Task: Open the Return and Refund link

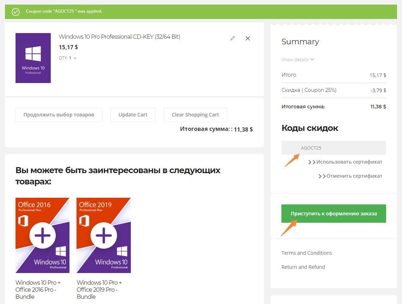Action: click(x=303, y=267)
